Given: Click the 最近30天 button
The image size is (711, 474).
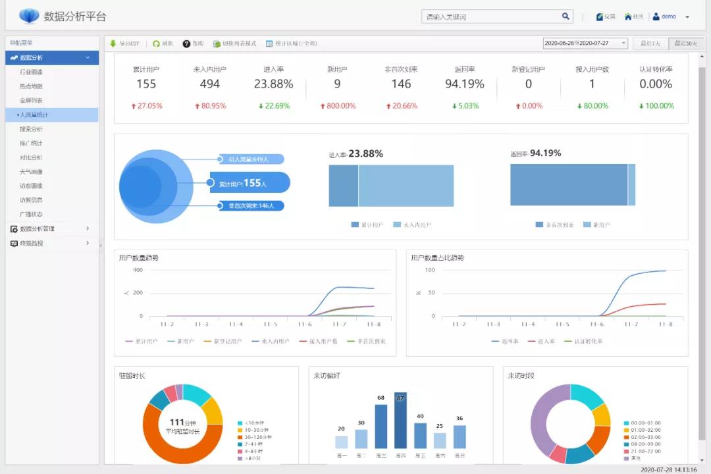Looking at the screenshot, I should [x=685, y=43].
